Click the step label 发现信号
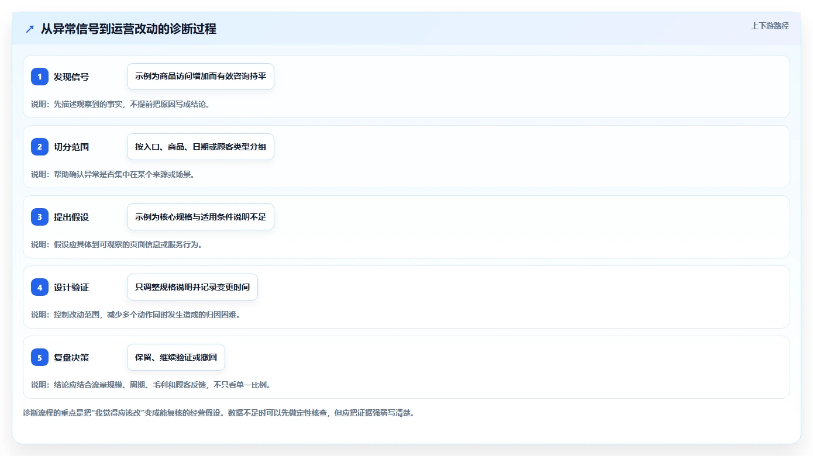This screenshot has height=456, width=813. [71, 77]
